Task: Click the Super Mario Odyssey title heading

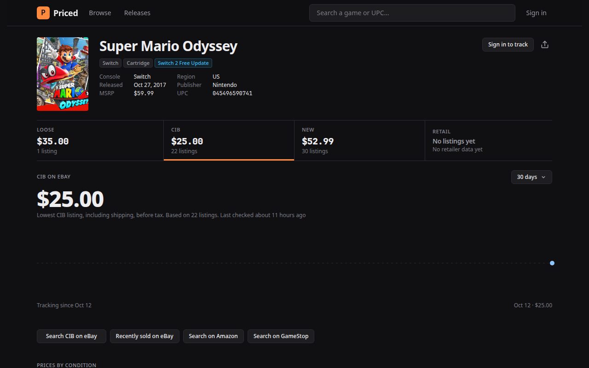Action: tap(168, 46)
